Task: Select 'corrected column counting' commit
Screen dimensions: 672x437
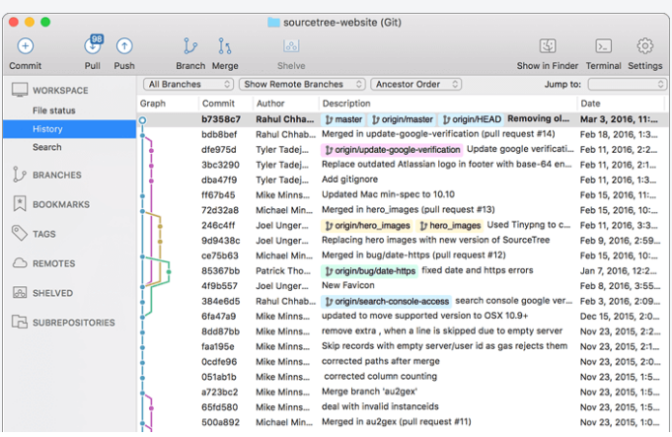Action: pos(381,376)
